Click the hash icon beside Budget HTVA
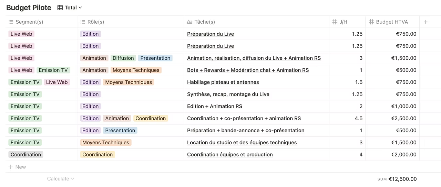The width and height of the screenshot is (441, 187). (x=371, y=22)
